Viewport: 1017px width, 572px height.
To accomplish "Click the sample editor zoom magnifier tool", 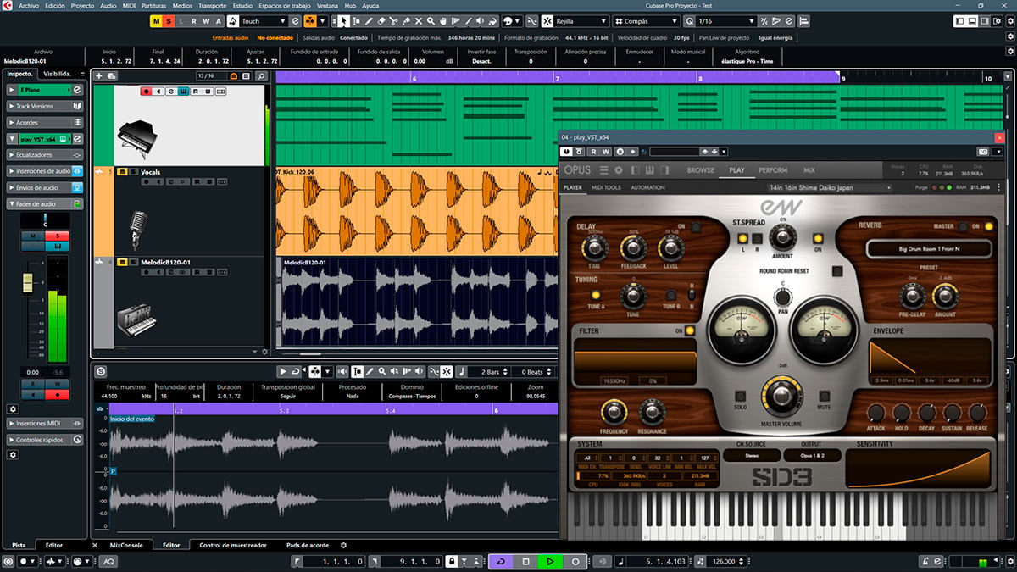I will [382, 371].
